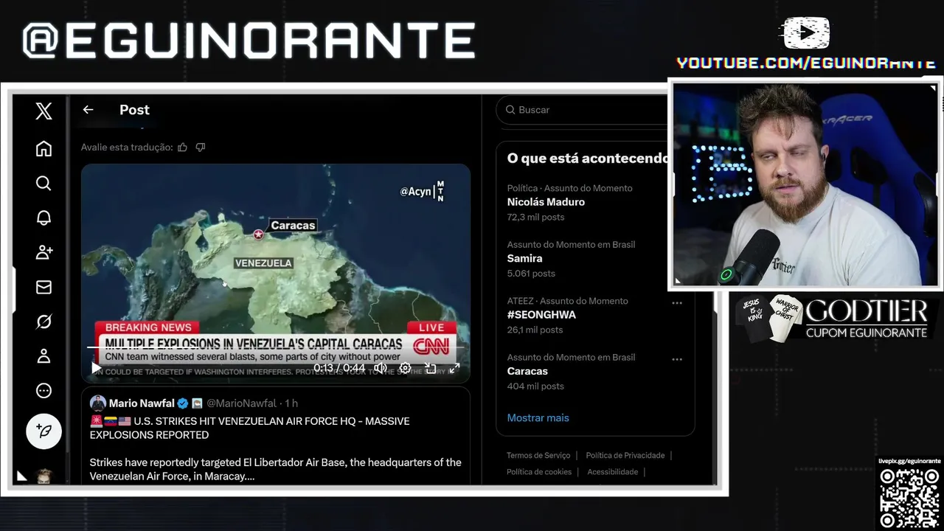Open Messages with the envelope icon
This screenshot has width=944, height=531.
(44, 287)
